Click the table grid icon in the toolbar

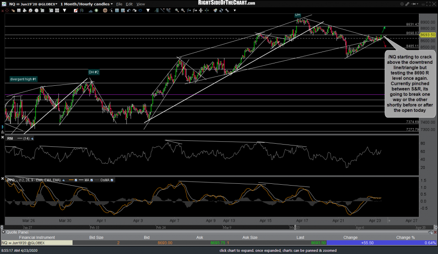click(19, 10)
